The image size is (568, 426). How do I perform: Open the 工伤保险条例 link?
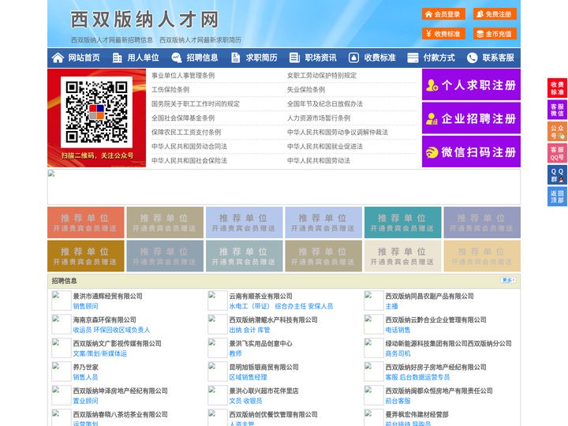point(170,89)
